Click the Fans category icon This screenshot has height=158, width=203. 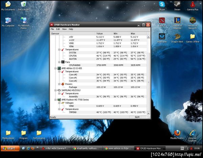63,62
